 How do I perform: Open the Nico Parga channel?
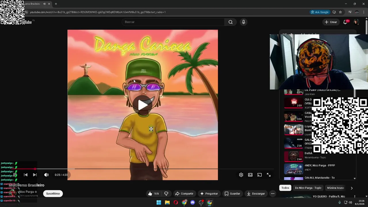(x=26, y=192)
